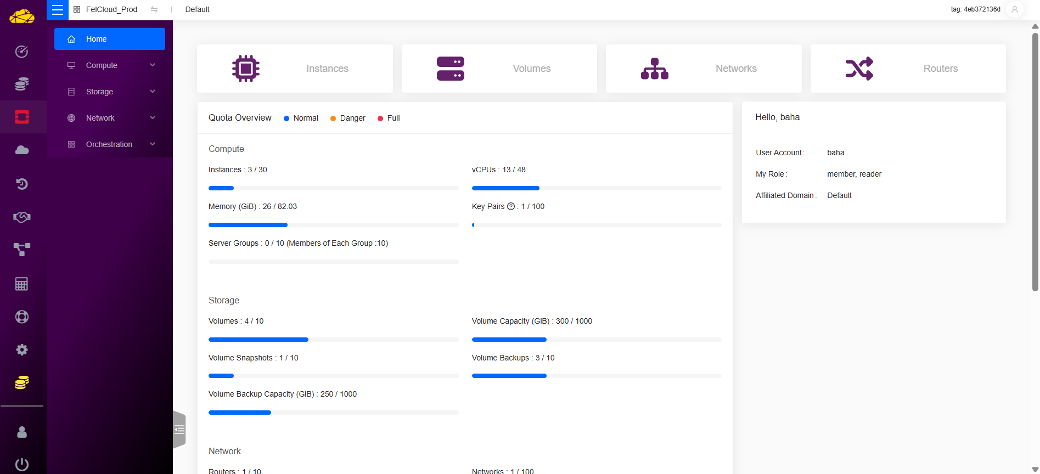
Task: Open the Orchestration menu item
Action: pos(110,144)
